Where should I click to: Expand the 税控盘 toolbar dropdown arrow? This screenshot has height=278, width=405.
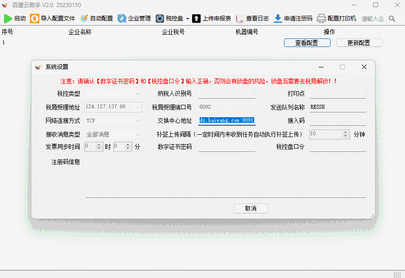[x=187, y=19]
